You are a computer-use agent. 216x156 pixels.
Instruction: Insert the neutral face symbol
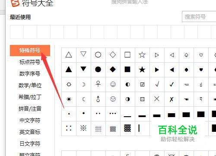point(113,99)
